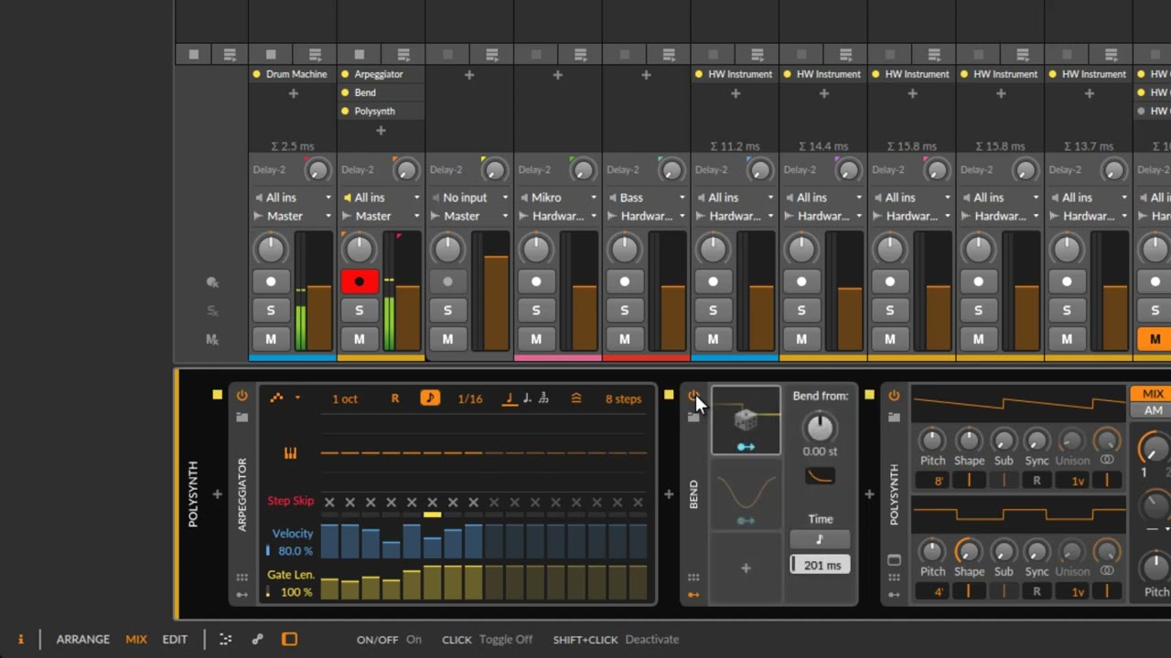The width and height of the screenshot is (1171, 658).
Task: Select the dotted note timing icon
Action: [x=527, y=398]
